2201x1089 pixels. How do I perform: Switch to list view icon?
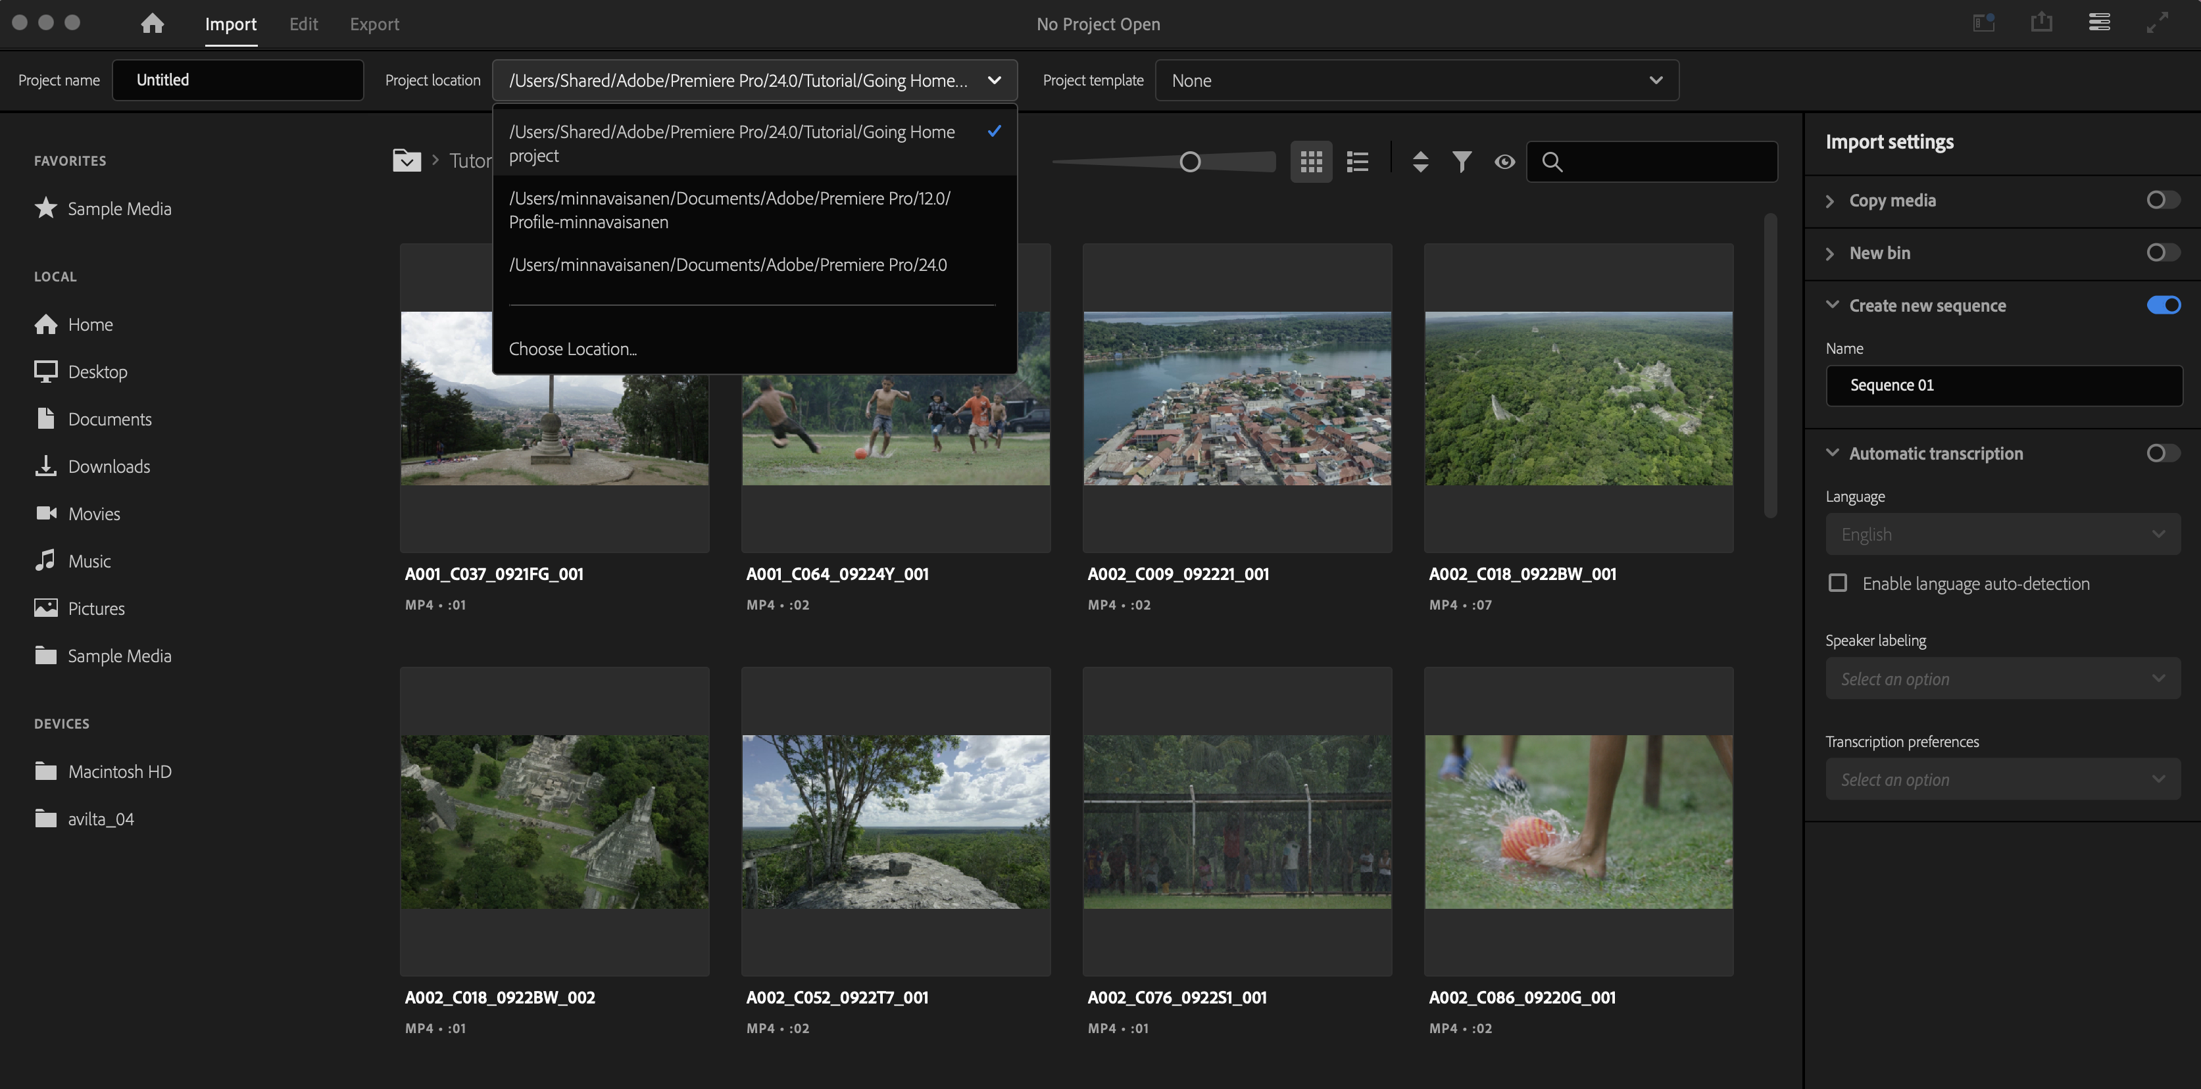(x=1358, y=161)
